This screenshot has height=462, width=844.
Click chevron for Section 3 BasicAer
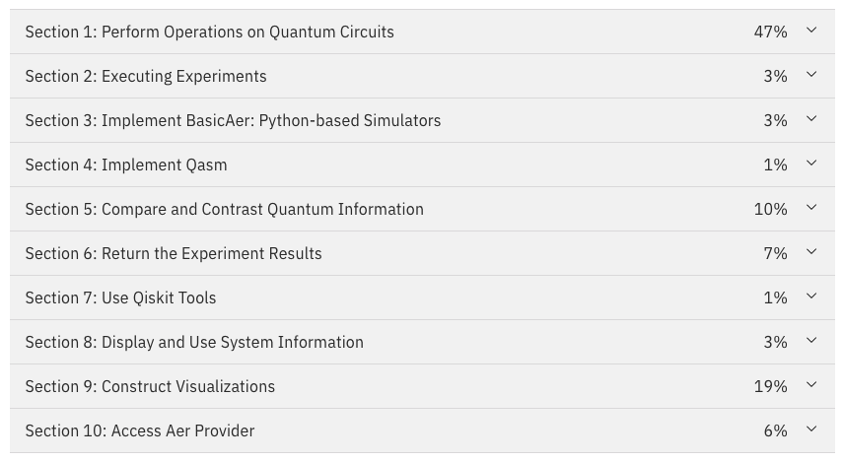coord(811,119)
